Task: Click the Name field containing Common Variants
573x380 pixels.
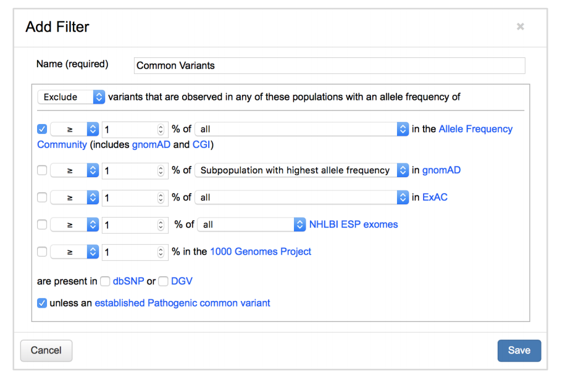Action: (330, 66)
